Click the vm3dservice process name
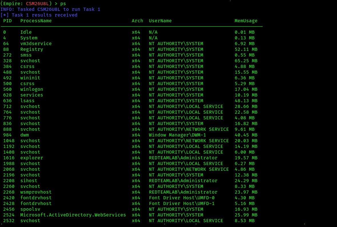Image resolution: width=337 pixels, height=227 pixels. [36, 44]
